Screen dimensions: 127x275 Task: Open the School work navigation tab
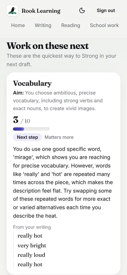104,25
